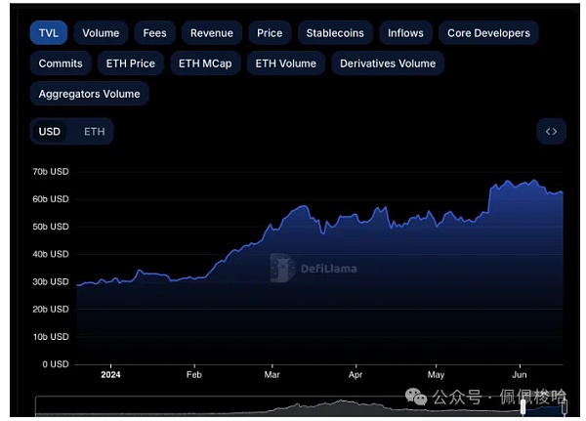The height and width of the screenshot is (421, 586).
Task: Switch denomination to USD
Action: tap(50, 132)
